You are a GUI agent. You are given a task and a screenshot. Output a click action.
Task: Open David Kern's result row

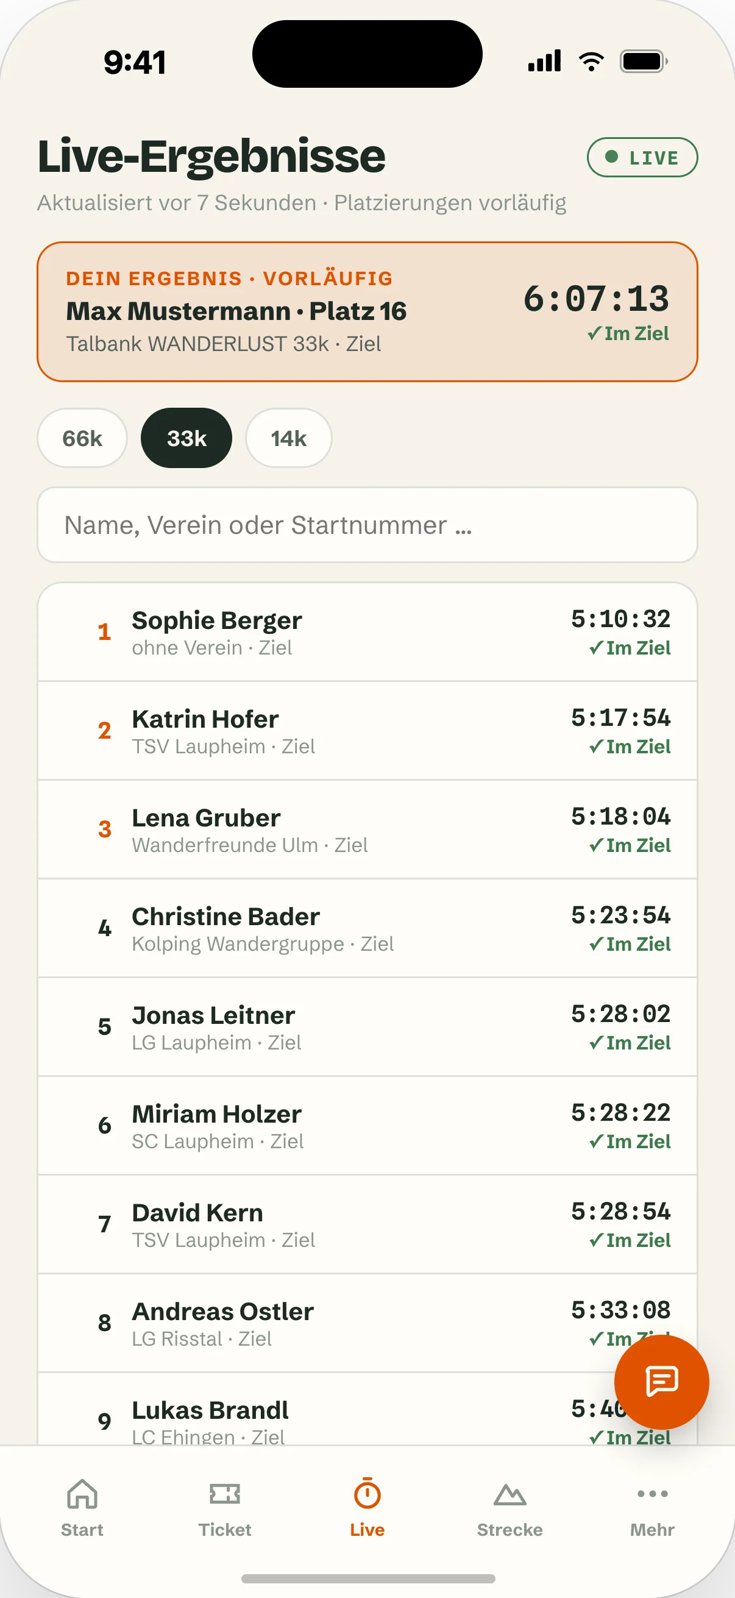(367, 1224)
